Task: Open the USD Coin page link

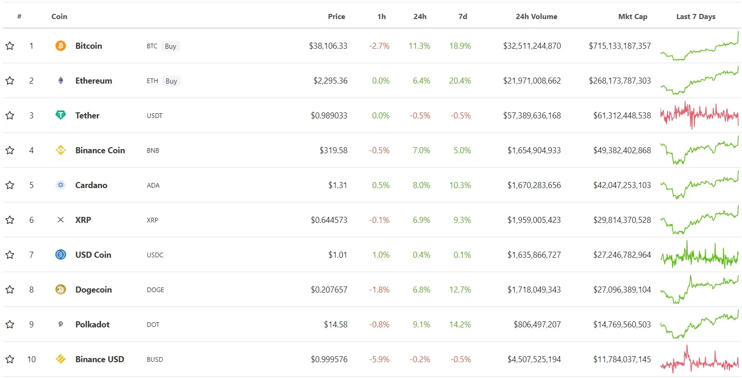Action: coord(93,254)
